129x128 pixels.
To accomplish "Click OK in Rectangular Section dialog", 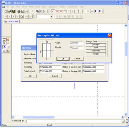I will pos(63,59).
